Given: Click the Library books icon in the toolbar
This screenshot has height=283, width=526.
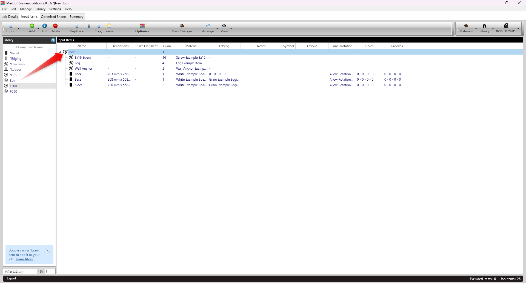Looking at the screenshot, I should (x=484, y=26).
